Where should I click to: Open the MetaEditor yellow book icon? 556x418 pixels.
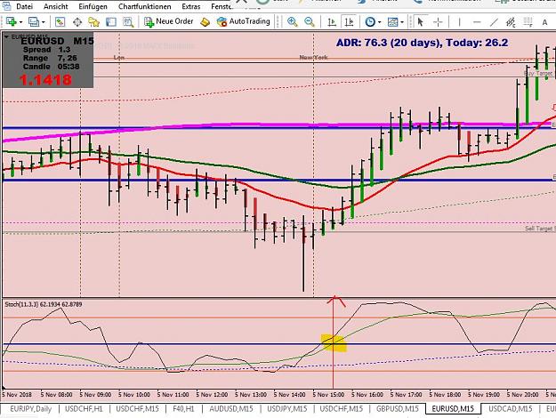[x=205, y=22]
